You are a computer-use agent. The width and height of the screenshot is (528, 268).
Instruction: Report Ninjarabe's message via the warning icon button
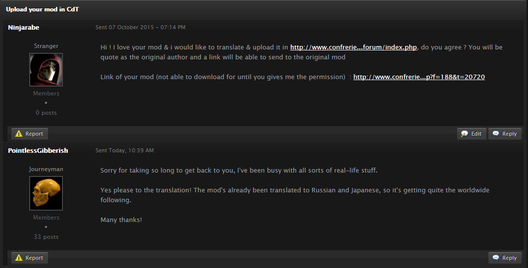tap(30, 134)
